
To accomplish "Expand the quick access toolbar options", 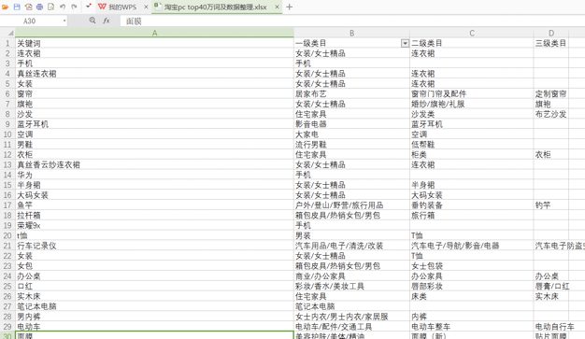I will click(x=88, y=7).
